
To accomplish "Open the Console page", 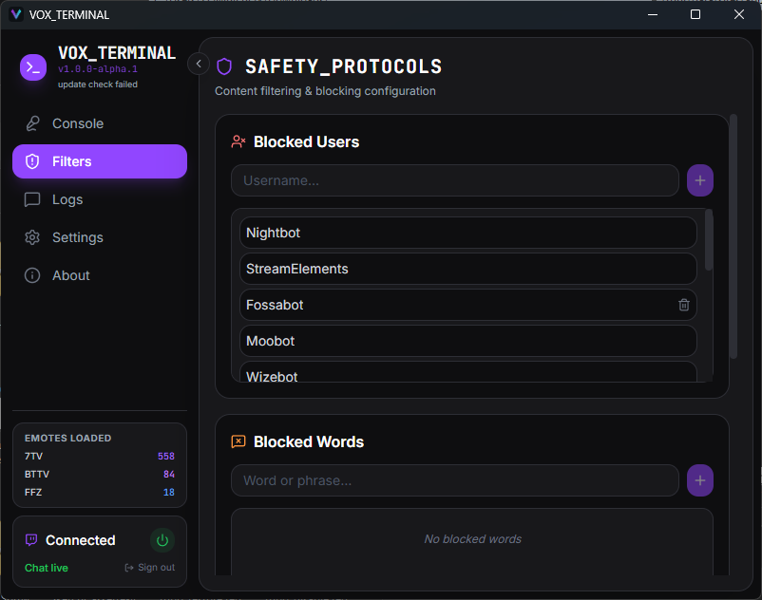I will point(100,123).
